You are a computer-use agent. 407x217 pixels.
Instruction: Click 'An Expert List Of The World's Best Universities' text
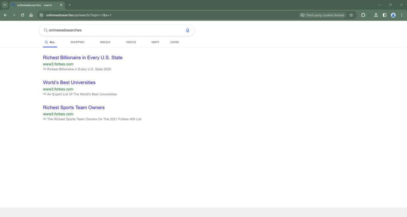(x=82, y=94)
